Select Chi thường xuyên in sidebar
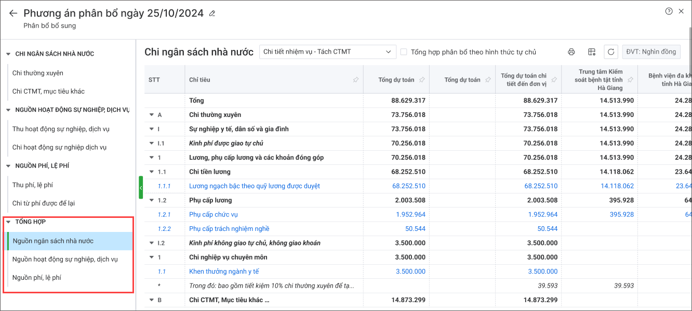This screenshot has height=311, width=692. coord(38,73)
